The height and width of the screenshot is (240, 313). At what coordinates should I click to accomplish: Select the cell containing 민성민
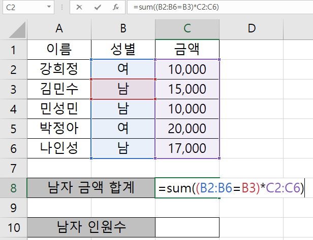pos(59,109)
